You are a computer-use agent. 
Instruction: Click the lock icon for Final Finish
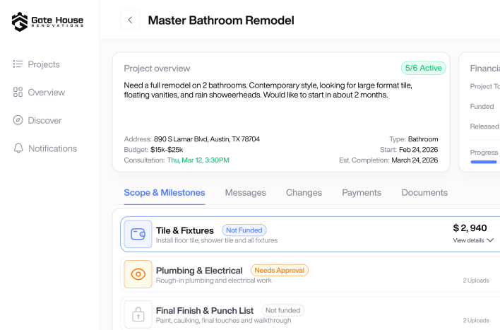(x=138, y=314)
